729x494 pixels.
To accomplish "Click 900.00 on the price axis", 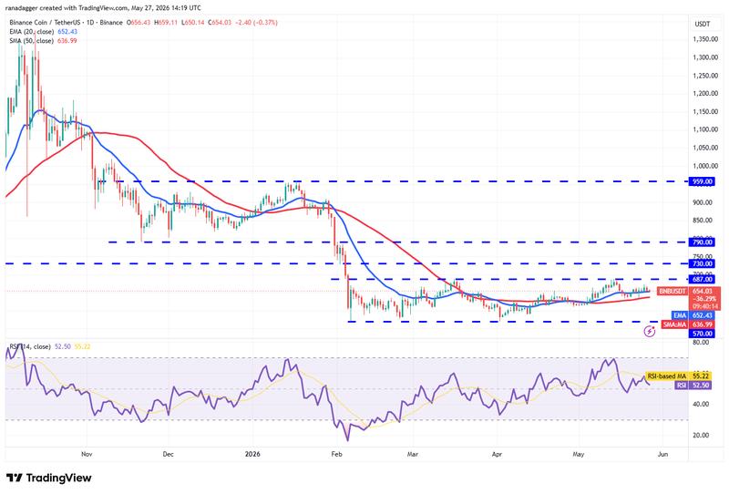I will (x=703, y=202).
